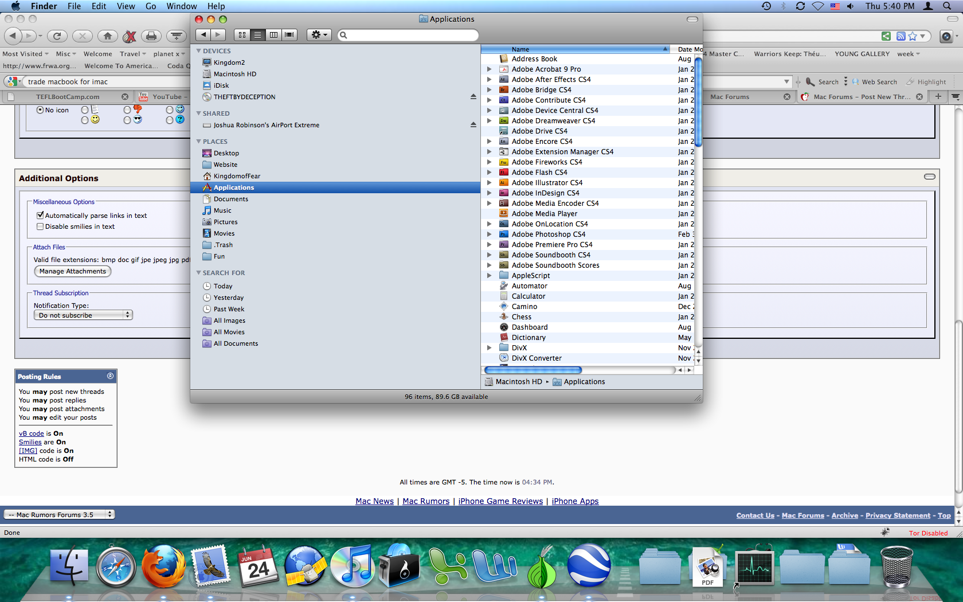963x602 pixels.
Task: Click the browser Print toolbar button
Action: click(x=151, y=36)
